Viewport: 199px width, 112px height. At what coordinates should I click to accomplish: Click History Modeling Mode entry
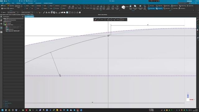coord(11,20)
